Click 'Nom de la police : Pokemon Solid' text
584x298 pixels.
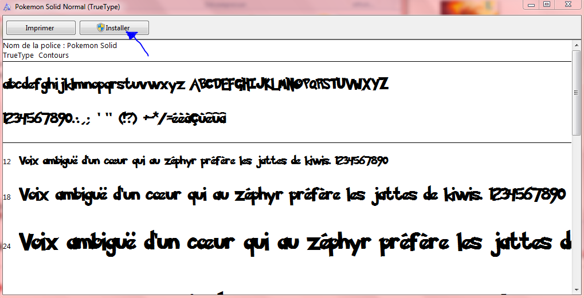tap(60, 45)
